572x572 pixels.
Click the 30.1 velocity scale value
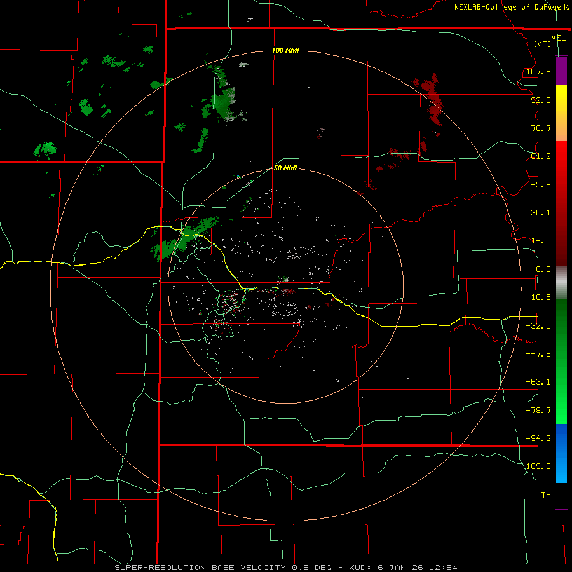541,213
